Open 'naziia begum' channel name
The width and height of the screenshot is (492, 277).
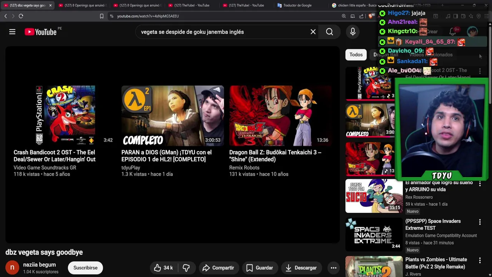(39, 265)
